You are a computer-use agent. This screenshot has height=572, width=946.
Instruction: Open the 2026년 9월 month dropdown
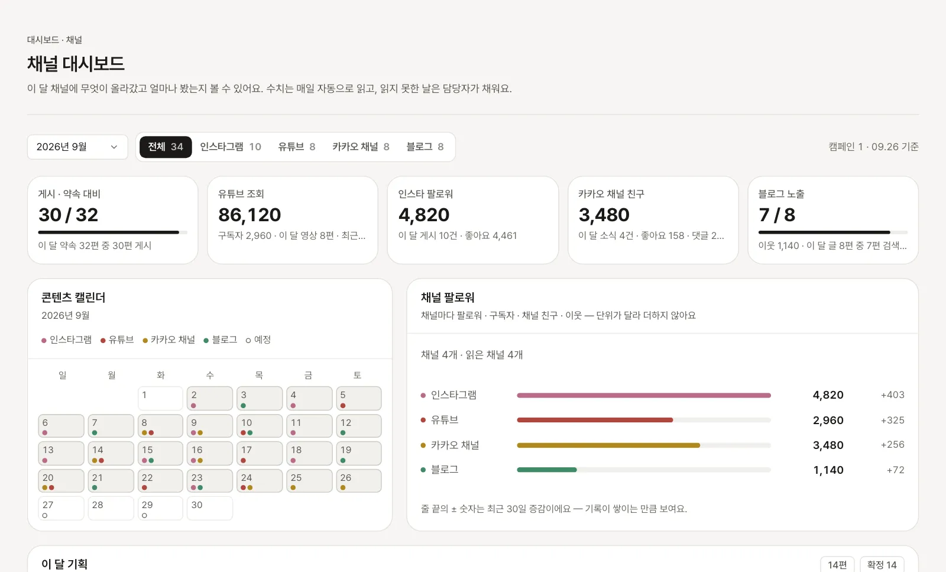[77, 147]
